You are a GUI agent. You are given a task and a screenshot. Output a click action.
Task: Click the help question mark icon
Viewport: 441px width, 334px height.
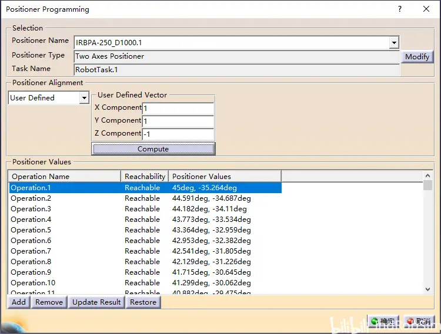coord(400,9)
